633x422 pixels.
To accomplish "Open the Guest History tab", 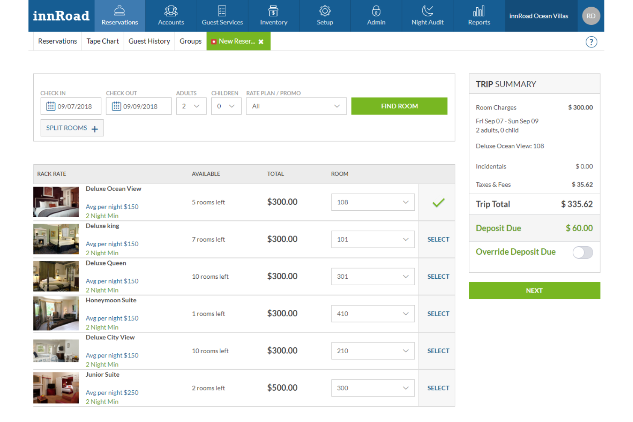I will click(x=149, y=41).
